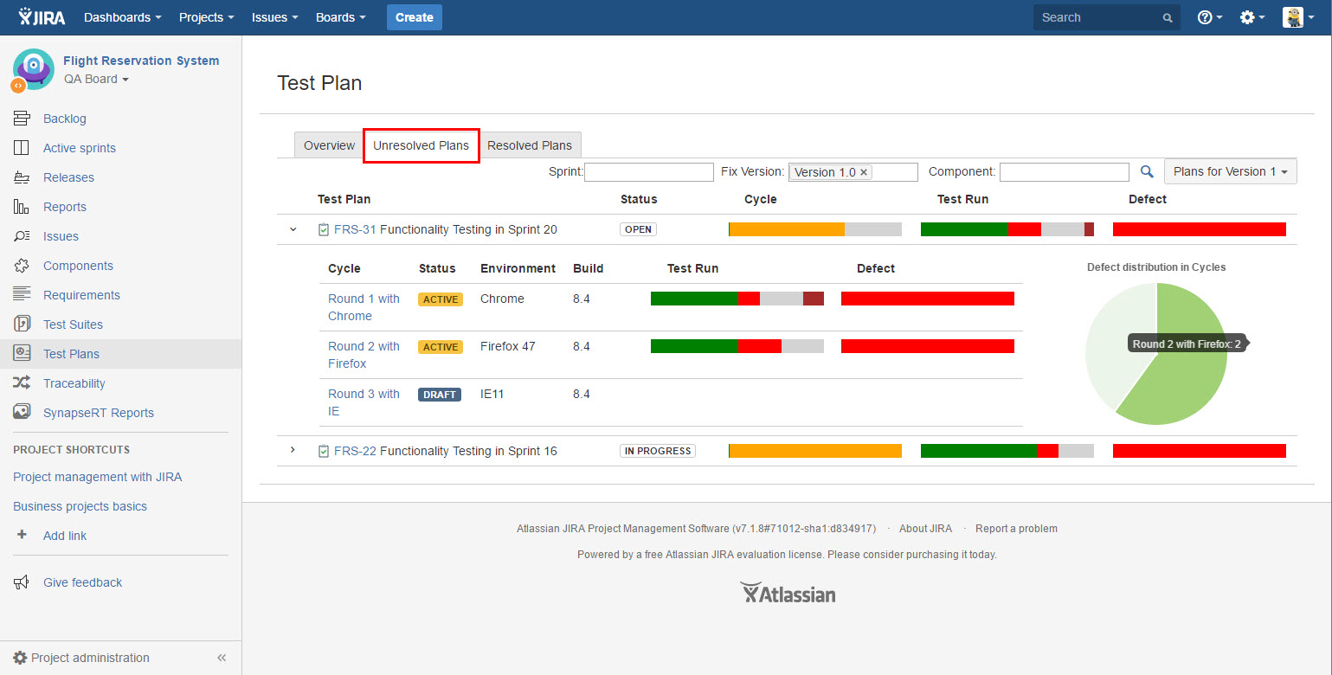Open the user avatar menu
Viewport: 1332px width, 675px height.
1298,17
